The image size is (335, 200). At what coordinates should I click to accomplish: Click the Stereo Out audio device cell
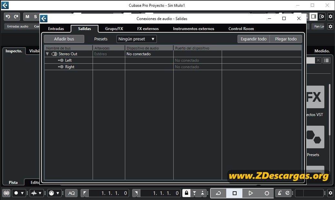(149, 54)
